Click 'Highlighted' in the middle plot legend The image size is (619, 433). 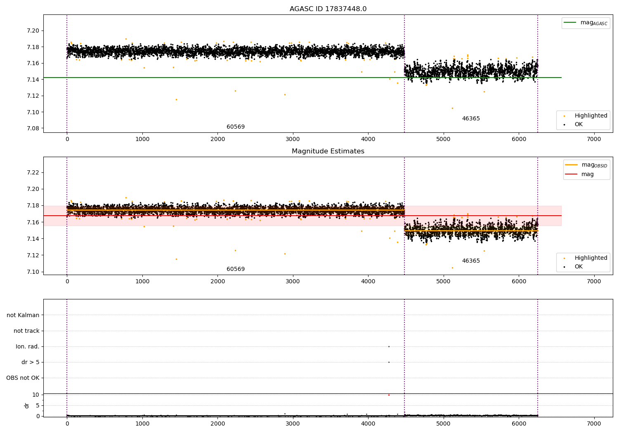586,258
